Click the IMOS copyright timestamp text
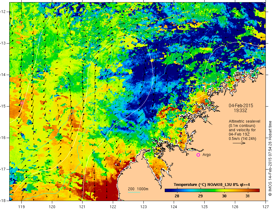The height and width of the screenshot is (210, 272). click(270, 158)
